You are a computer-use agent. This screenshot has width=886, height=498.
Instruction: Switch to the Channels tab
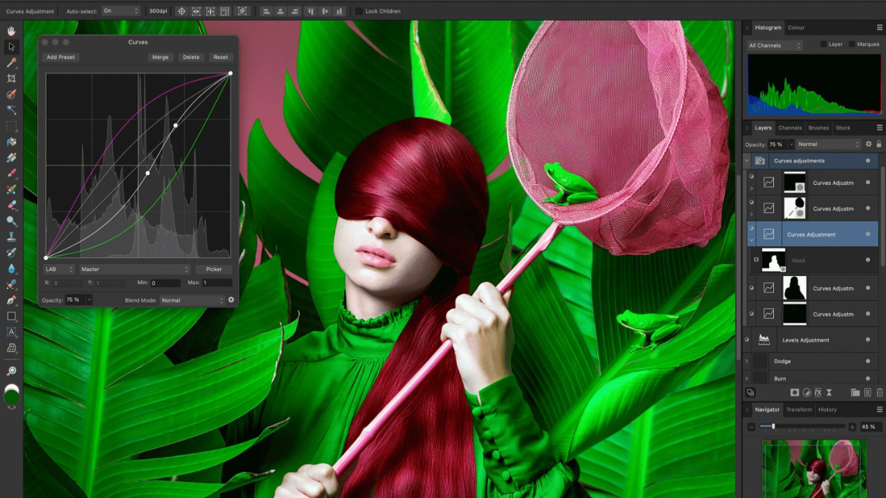(x=790, y=128)
